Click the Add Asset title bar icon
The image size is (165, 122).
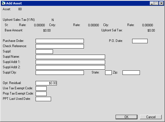[4, 3]
